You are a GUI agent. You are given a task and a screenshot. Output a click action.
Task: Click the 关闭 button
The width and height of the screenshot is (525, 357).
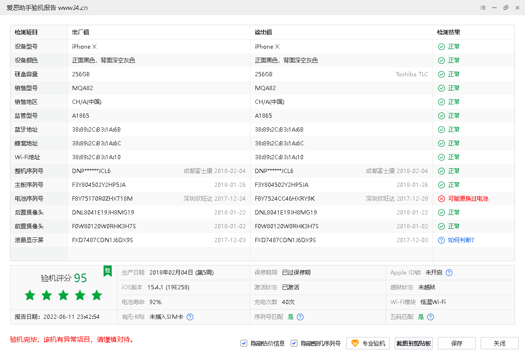click(x=500, y=343)
